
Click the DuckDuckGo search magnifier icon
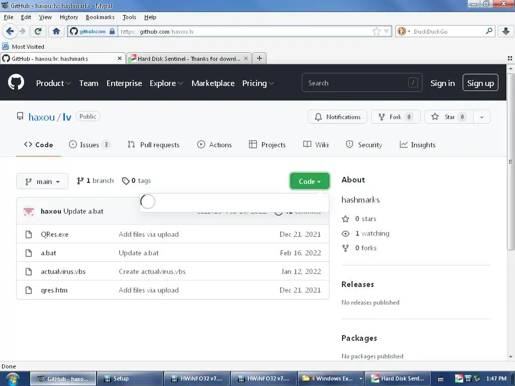pos(489,31)
